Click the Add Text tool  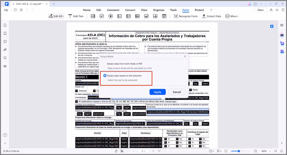[75, 16]
